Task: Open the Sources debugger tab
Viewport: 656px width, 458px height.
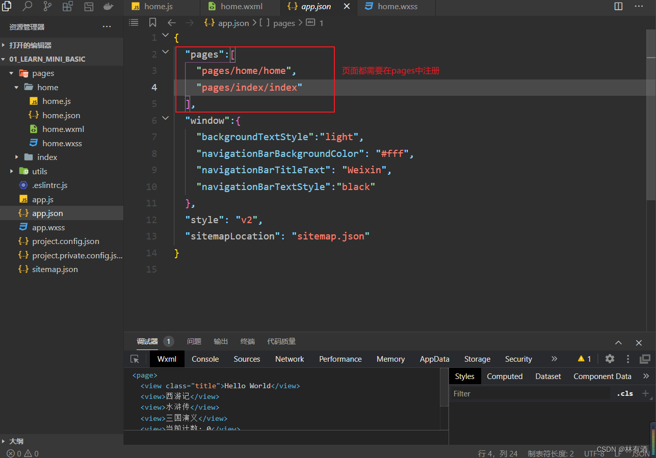Action: click(x=247, y=359)
